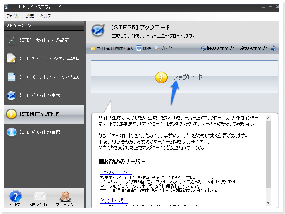
Task: Click the scrollbar up arrow in help text
Action: (x=268, y=118)
